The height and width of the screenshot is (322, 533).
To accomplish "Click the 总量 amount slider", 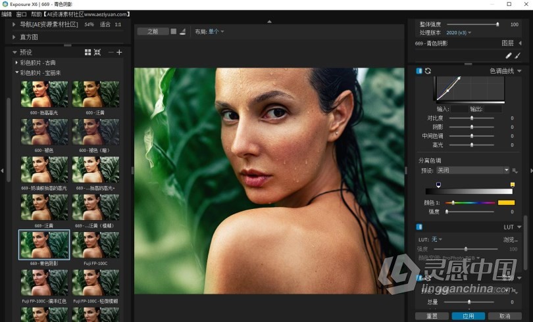I will click(469, 302).
